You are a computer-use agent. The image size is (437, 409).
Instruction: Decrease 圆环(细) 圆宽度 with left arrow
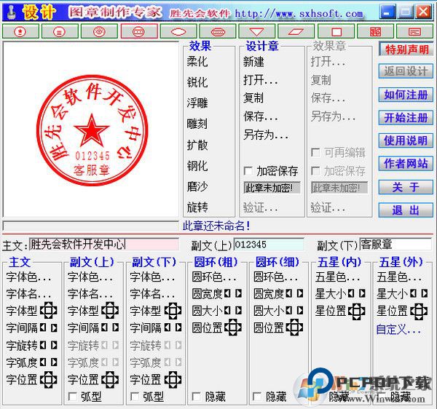(x=288, y=293)
